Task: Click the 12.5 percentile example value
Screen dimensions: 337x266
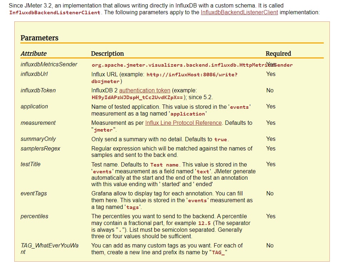Action: pyautogui.click(x=205, y=223)
